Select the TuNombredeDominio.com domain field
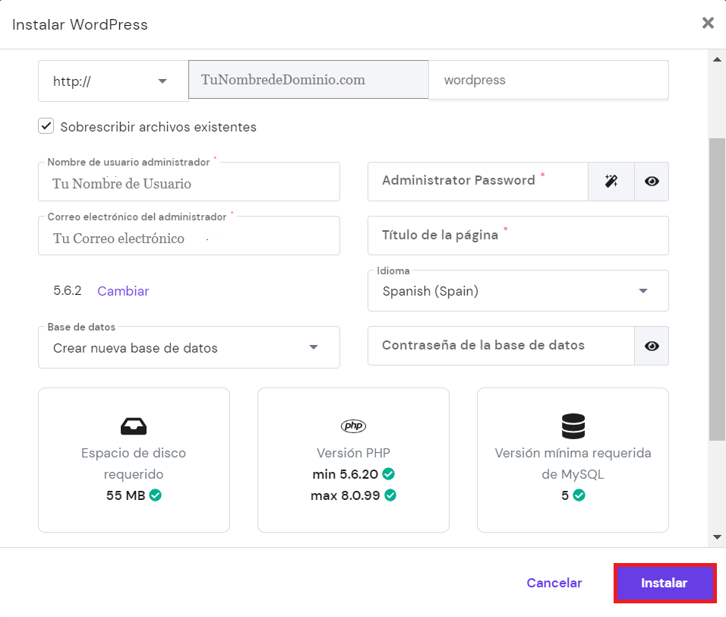726x617 pixels. click(308, 80)
